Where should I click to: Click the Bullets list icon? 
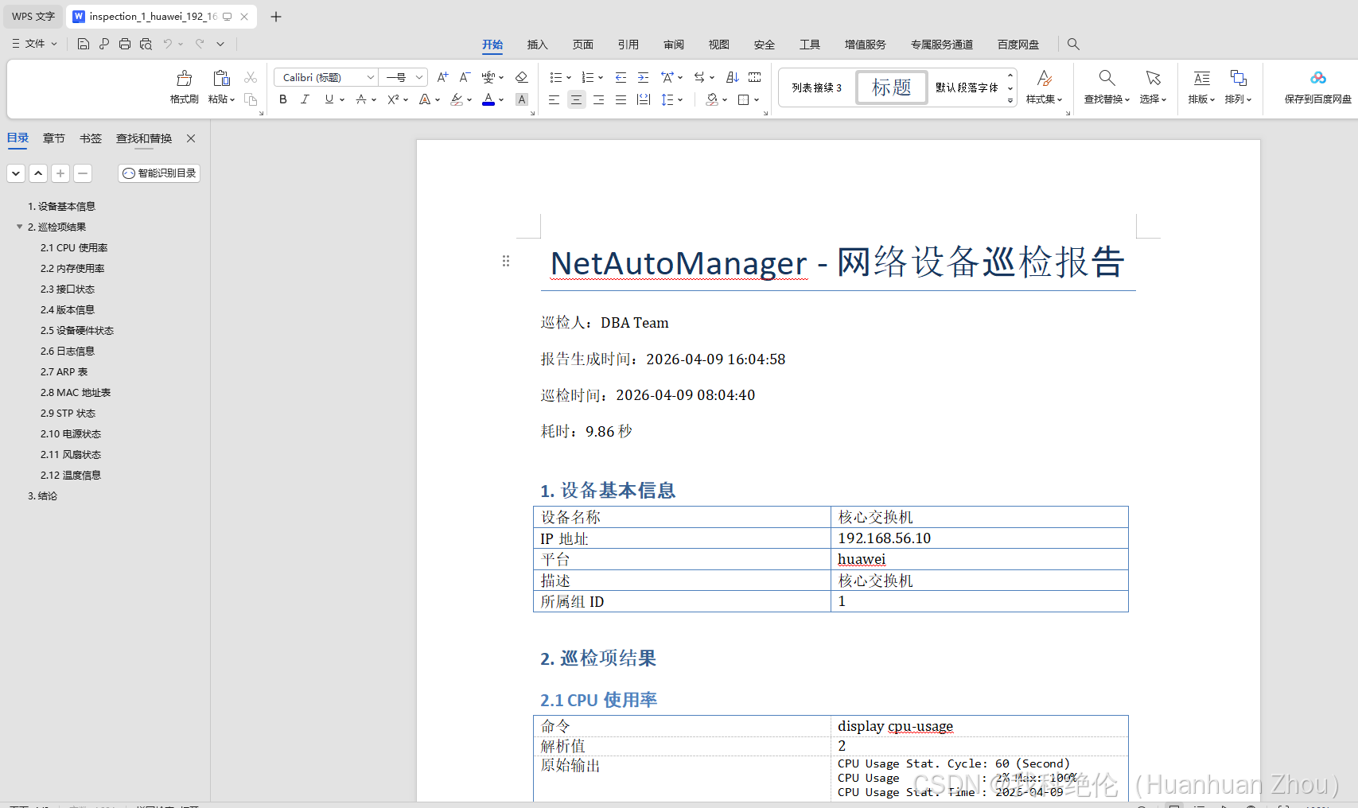coord(555,77)
